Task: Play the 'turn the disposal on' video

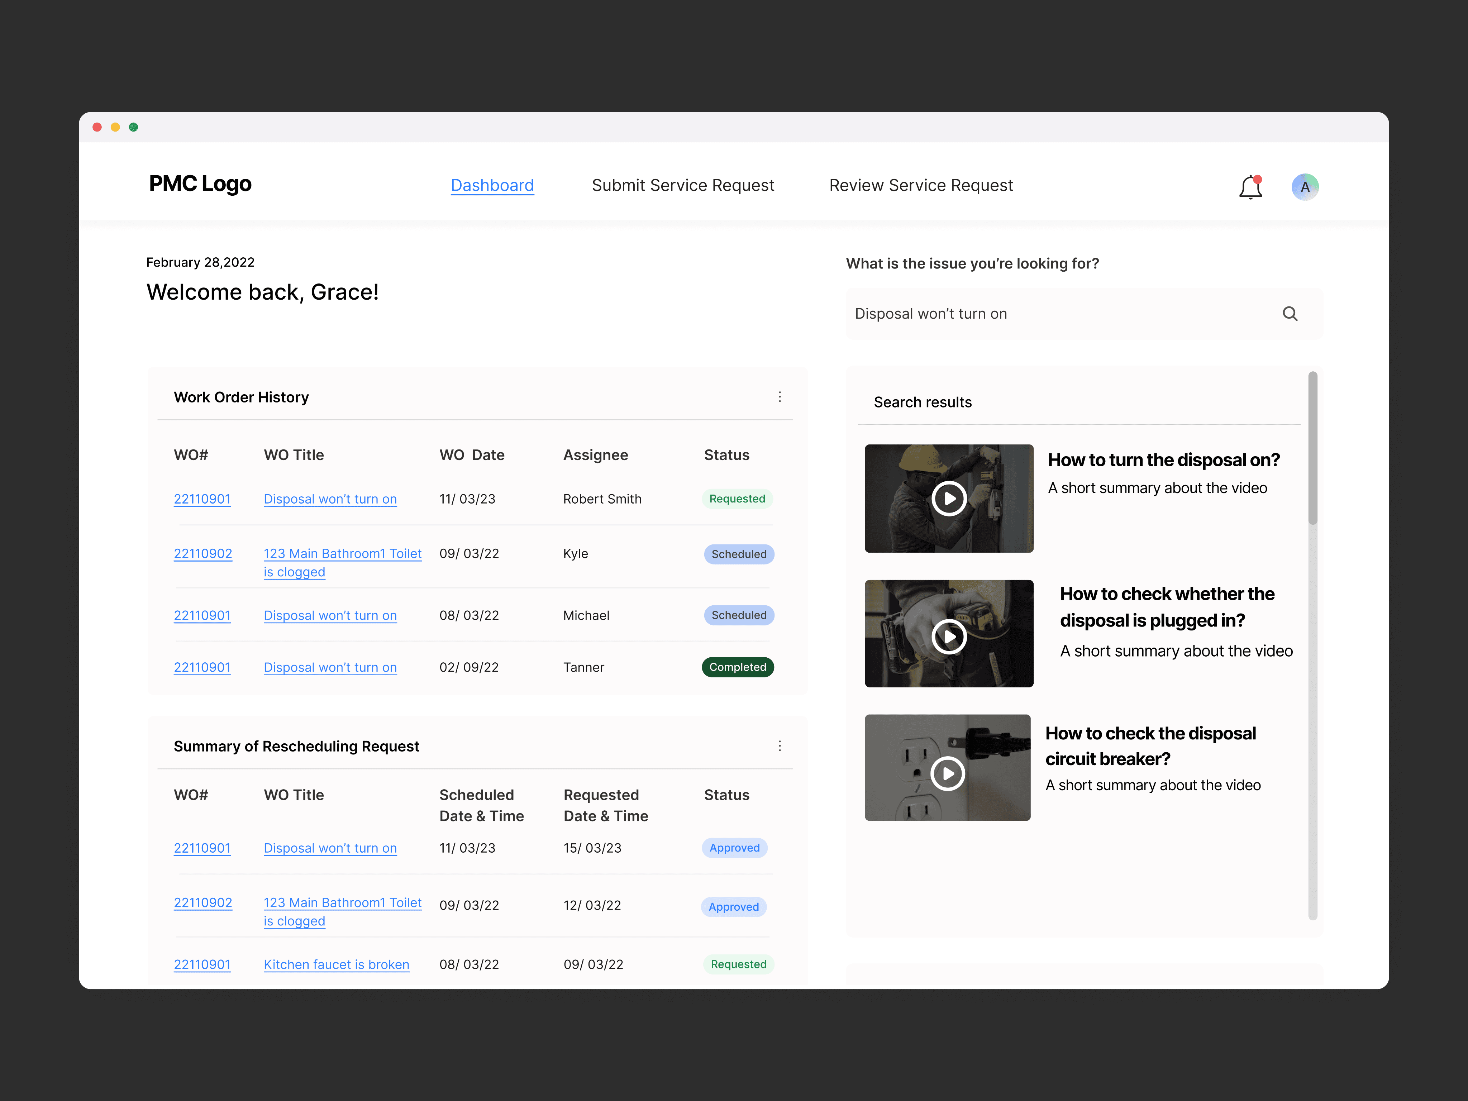Action: click(948, 499)
